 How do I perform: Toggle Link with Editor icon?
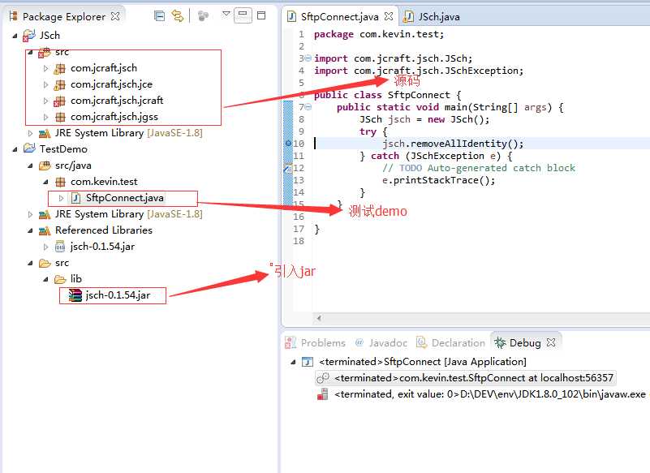178,16
